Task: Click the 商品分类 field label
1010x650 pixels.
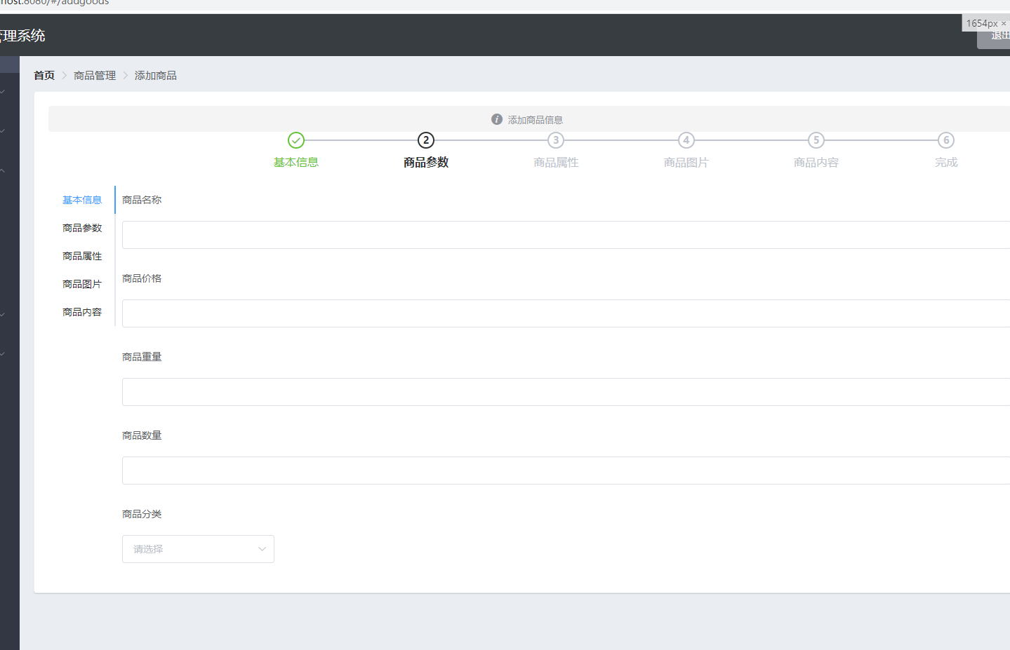Action: [x=142, y=514]
